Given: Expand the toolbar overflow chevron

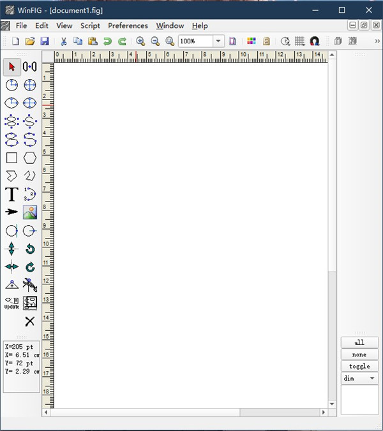Looking at the screenshot, I should 377,41.
